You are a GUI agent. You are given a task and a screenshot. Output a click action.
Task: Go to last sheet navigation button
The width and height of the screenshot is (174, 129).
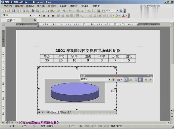(48, 112)
